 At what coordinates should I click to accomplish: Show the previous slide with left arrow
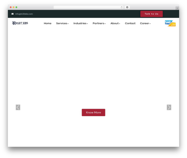point(18,107)
